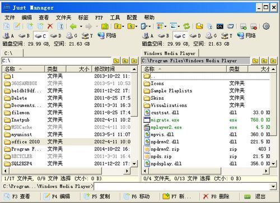This screenshot has width=280, height=203.
Task: Click the command prompt toolbar icon
Action: pos(220,26)
